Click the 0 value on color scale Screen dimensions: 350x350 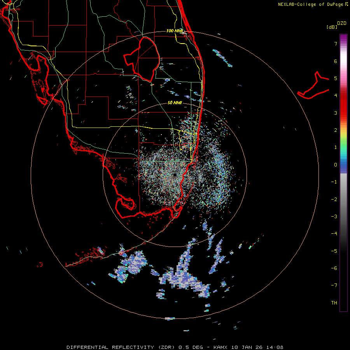336,165
